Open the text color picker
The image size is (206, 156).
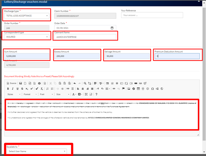click(x=74, y=94)
